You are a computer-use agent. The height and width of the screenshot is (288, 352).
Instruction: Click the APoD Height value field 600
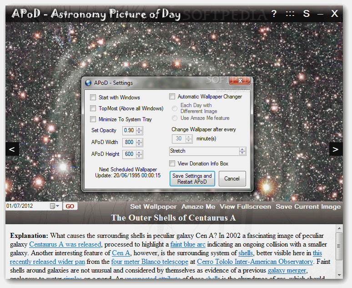coord(129,154)
